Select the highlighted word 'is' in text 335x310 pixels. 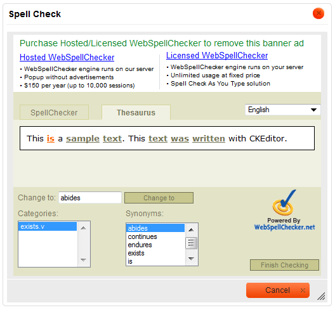click(51, 139)
